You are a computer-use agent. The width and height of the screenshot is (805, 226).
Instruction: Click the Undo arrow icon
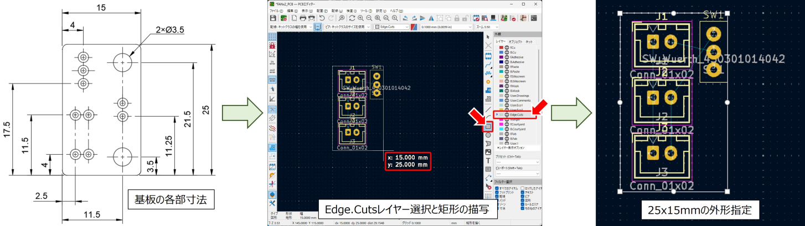coord(323,18)
